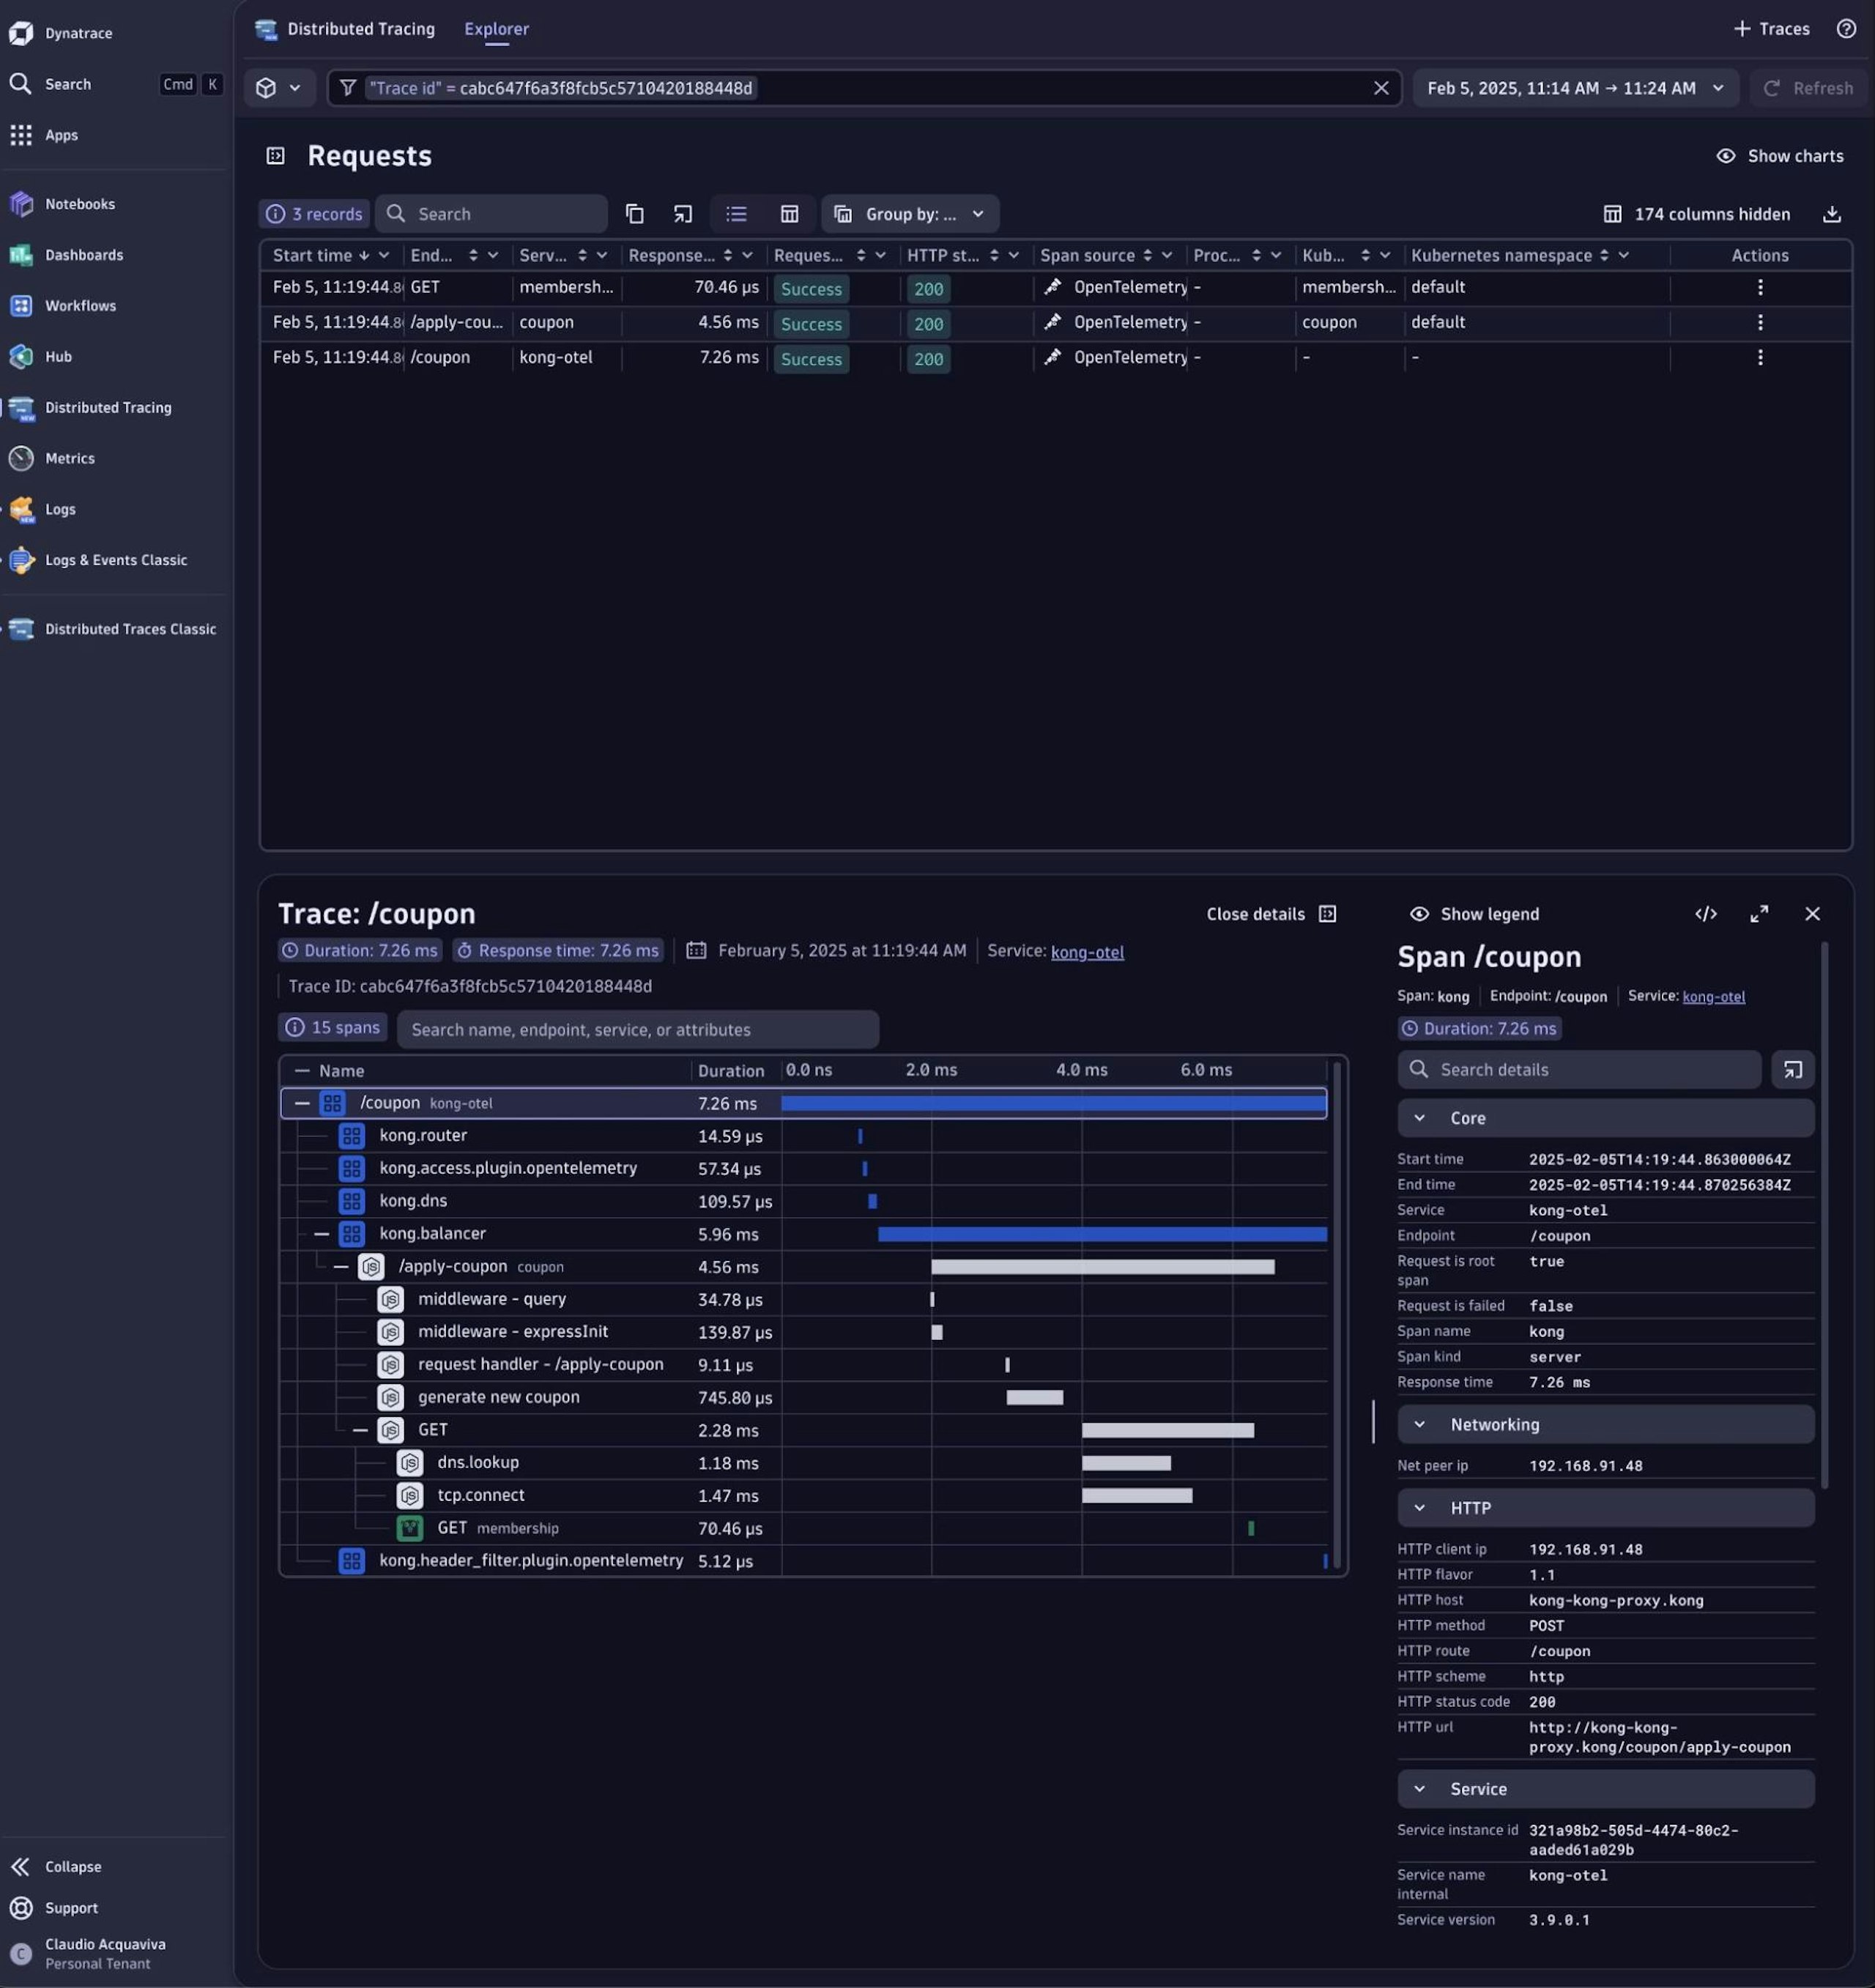Image resolution: width=1875 pixels, height=1988 pixels.
Task: Open the span source code view icon
Action: pyautogui.click(x=1705, y=914)
